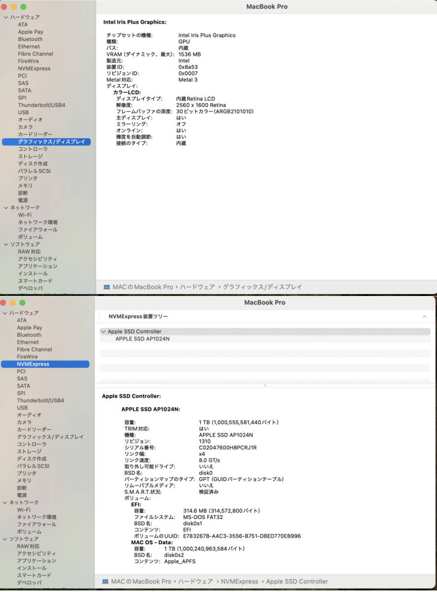The height and width of the screenshot is (592, 437).
Task: Collapse ソフトウェア section in the upper window sidebar
Action: 5,244
